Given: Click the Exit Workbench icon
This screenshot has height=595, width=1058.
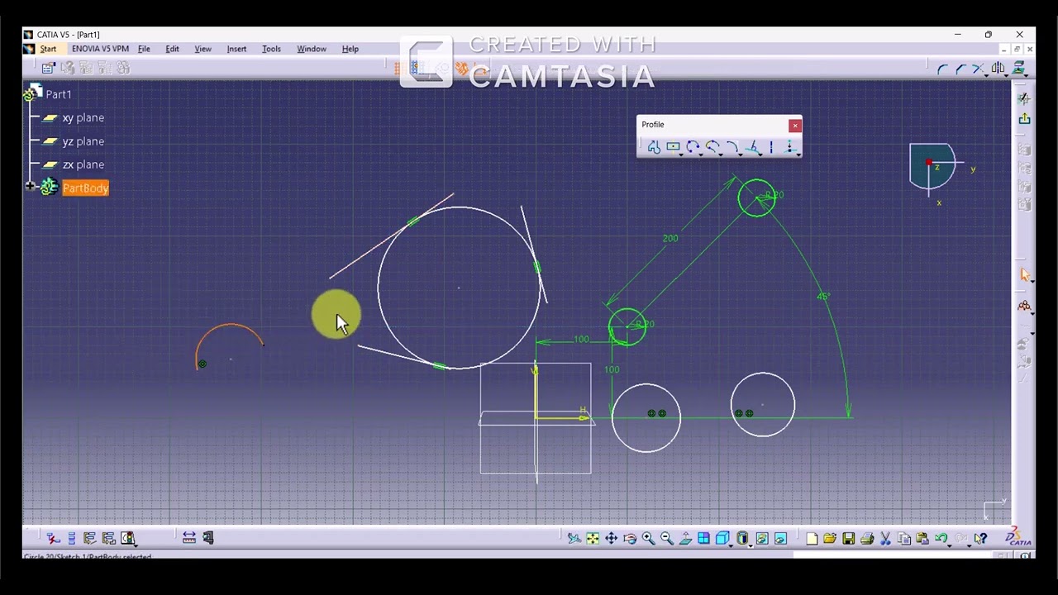Looking at the screenshot, I should (1024, 118).
